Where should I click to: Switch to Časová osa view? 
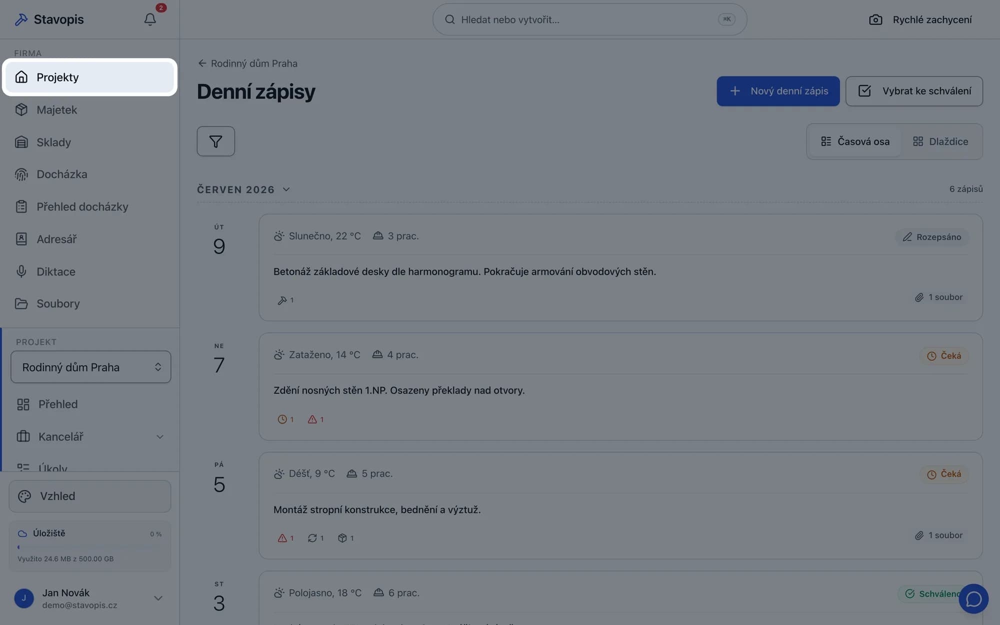click(x=855, y=141)
